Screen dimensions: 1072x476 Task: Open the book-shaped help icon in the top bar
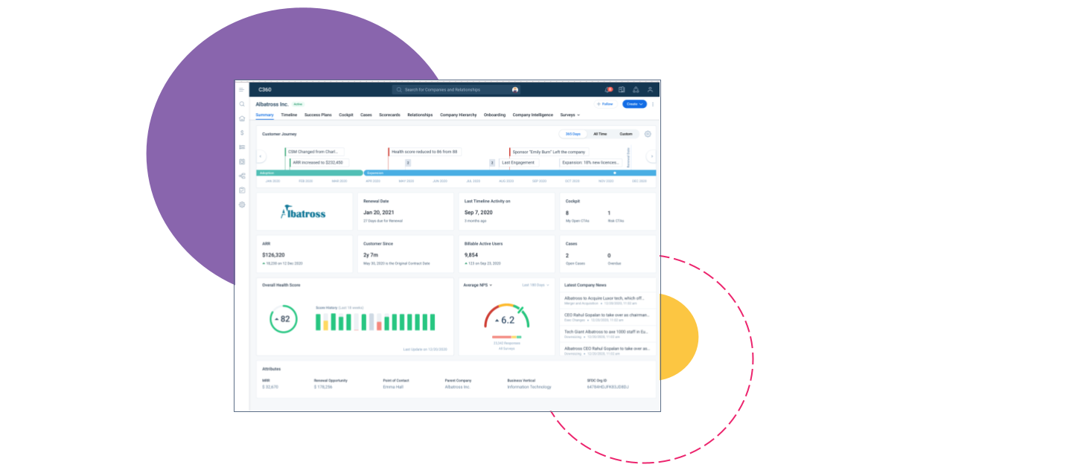click(622, 89)
